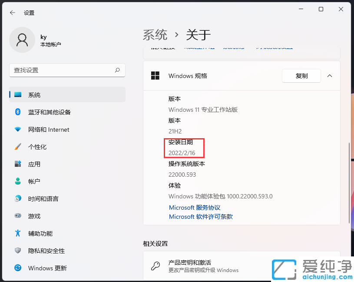Collapse the Windows 规格 section

click(330, 76)
